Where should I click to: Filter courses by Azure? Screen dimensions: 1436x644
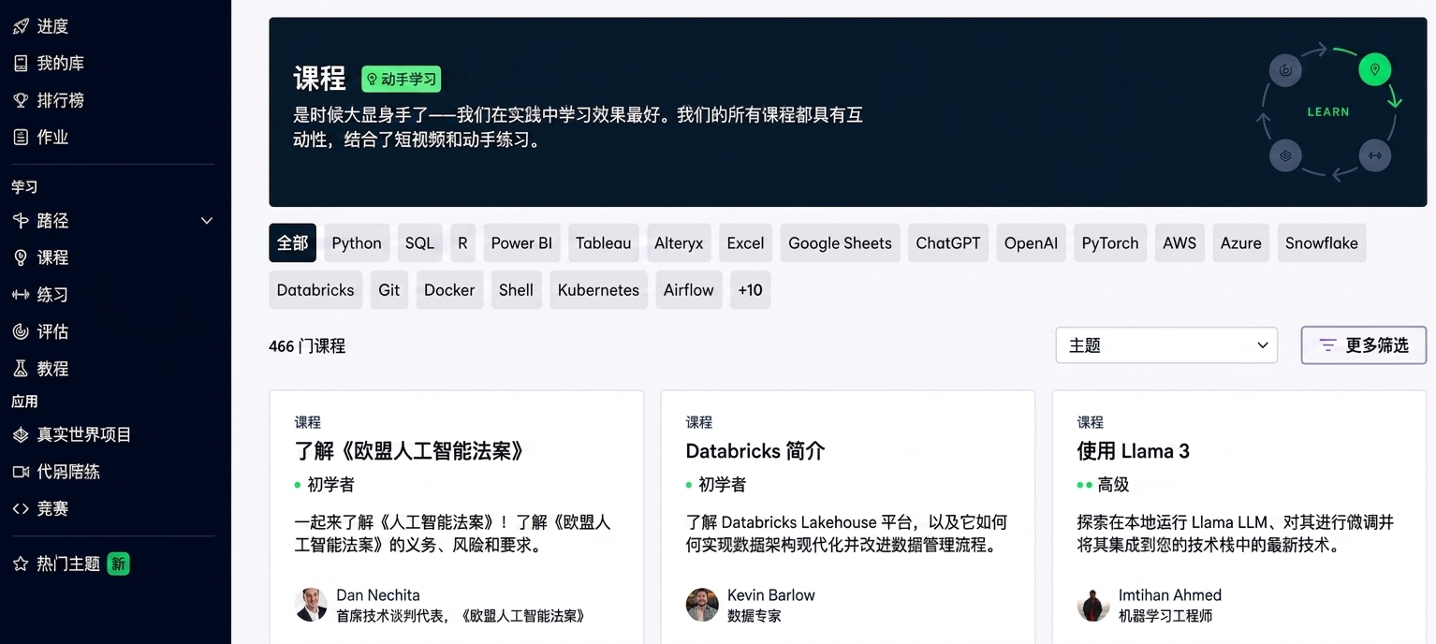pyautogui.click(x=1241, y=243)
